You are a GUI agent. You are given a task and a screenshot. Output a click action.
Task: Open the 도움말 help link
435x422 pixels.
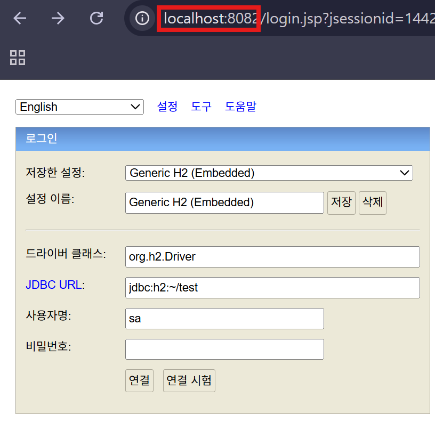[x=240, y=107]
